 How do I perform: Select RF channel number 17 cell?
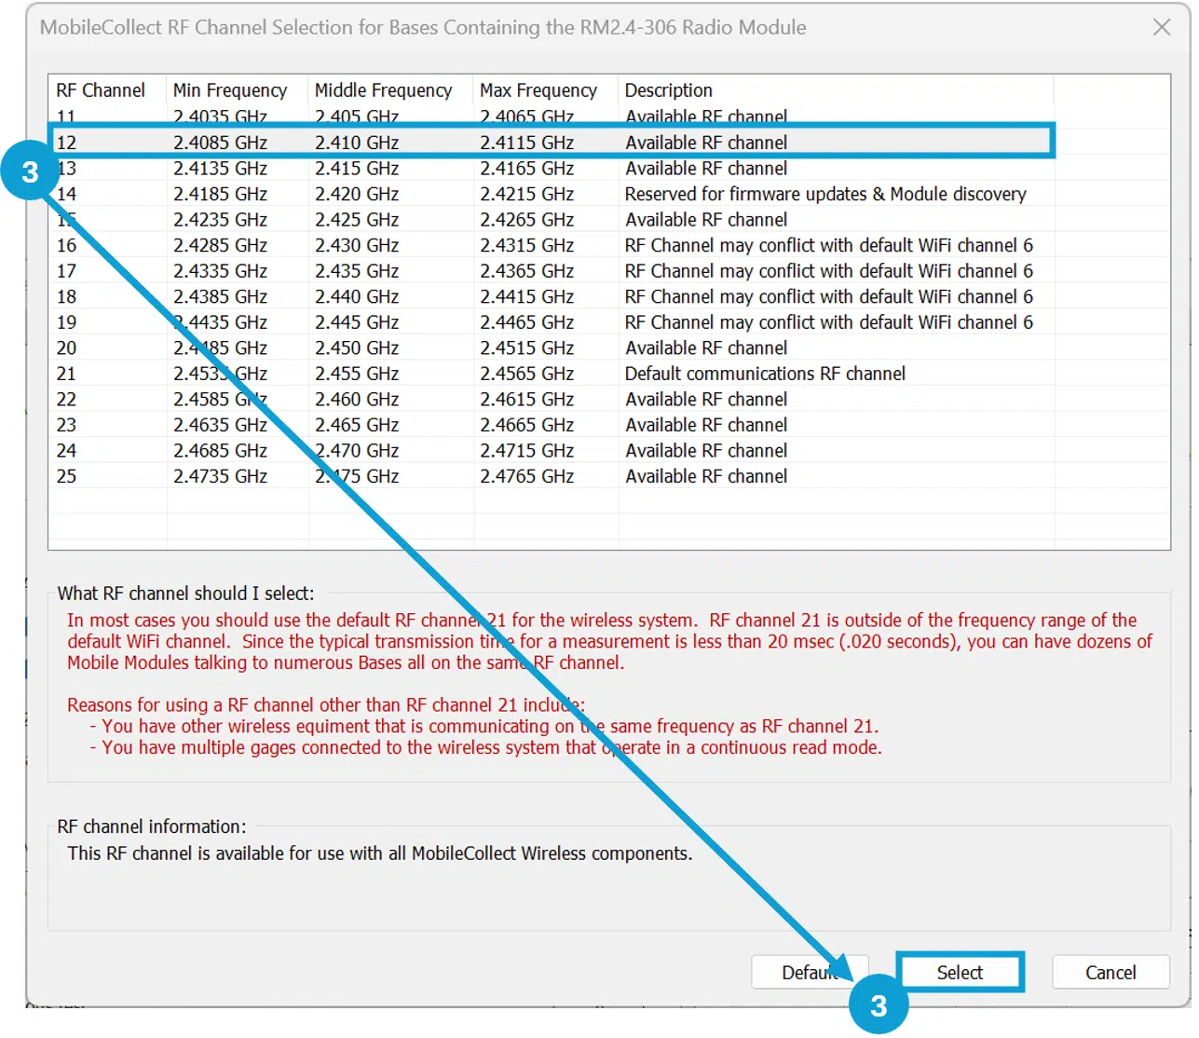(x=66, y=271)
